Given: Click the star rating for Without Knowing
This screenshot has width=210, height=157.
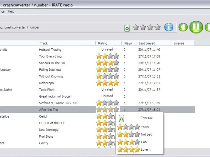Looking at the screenshot, I should coord(108,76).
